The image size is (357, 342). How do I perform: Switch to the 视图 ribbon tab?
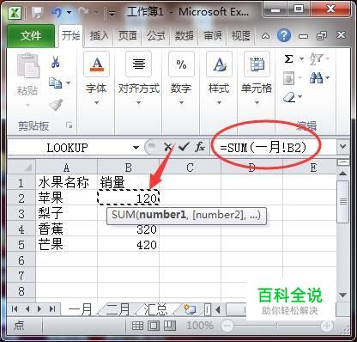pyautogui.click(x=240, y=36)
